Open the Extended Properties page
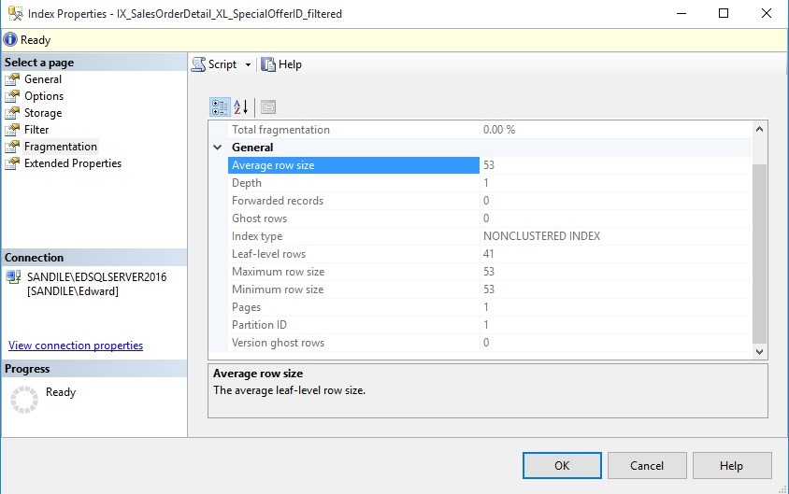789x494 pixels. pos(73,163)
